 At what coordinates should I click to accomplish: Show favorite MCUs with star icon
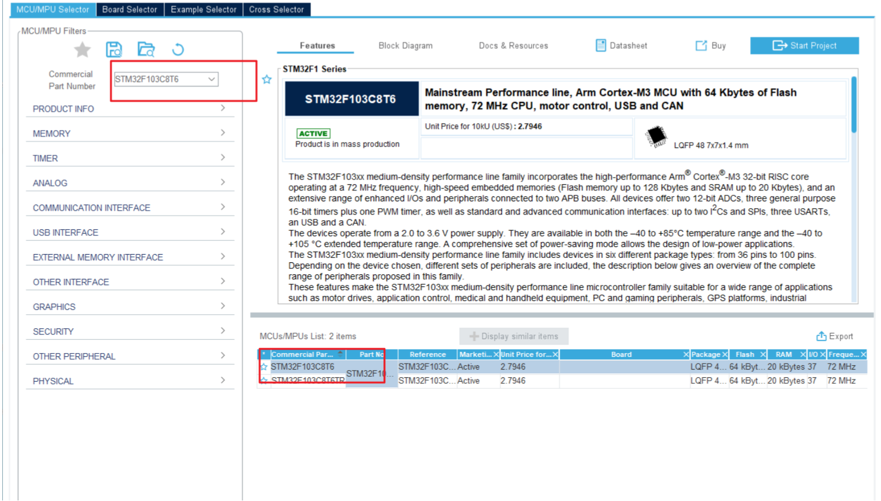[x=83, y=49]
